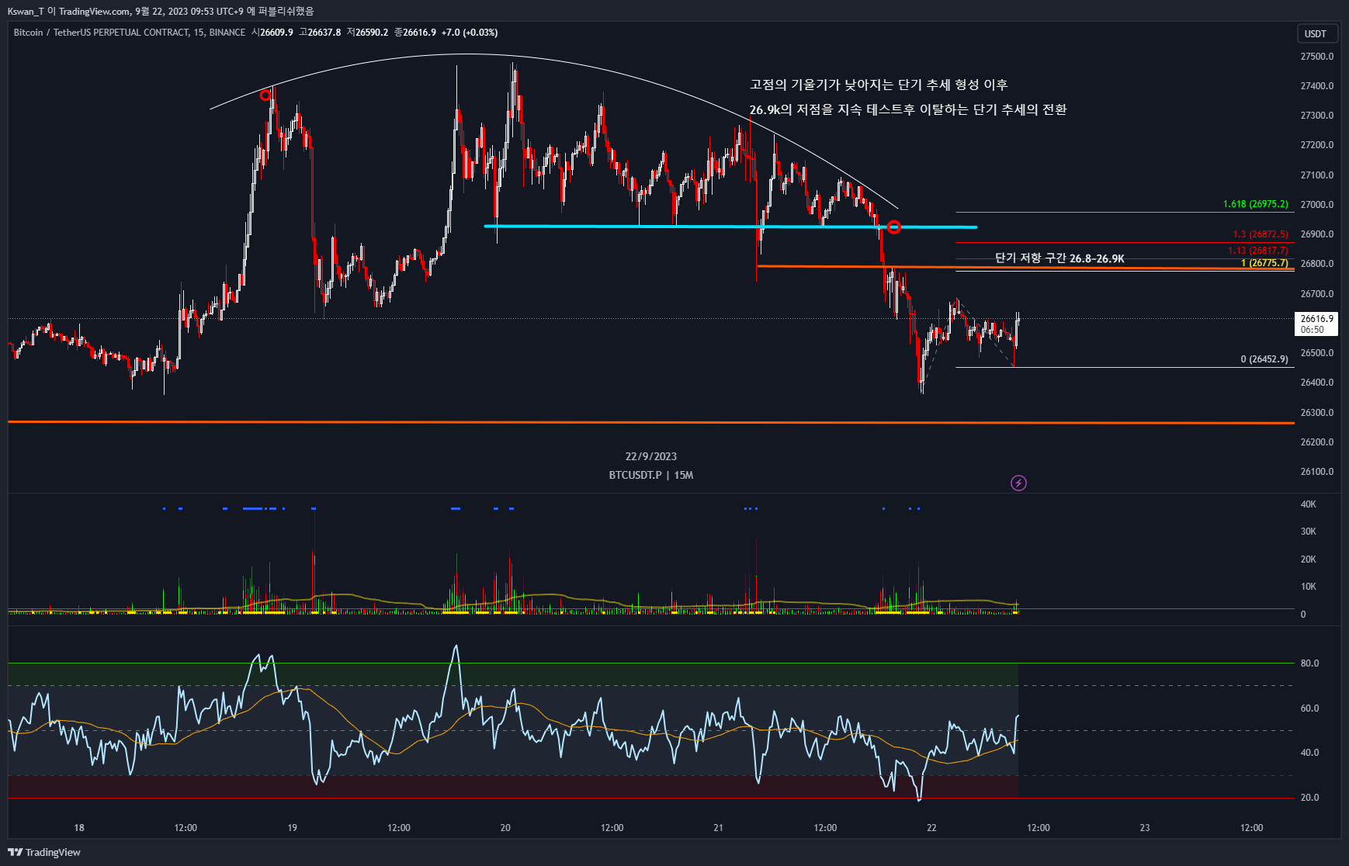Click the 21 date on time axis
Screen dimensions: 1349x866
[x=719, y=828]
